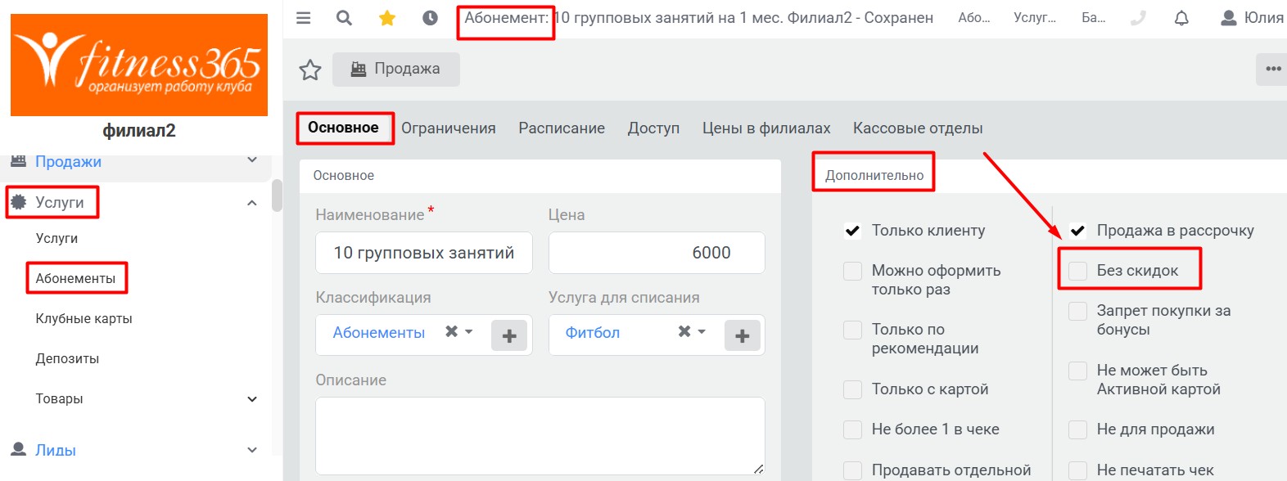Open Депозиты in the sidebar
1287x481 pixels.
(67, 359)
